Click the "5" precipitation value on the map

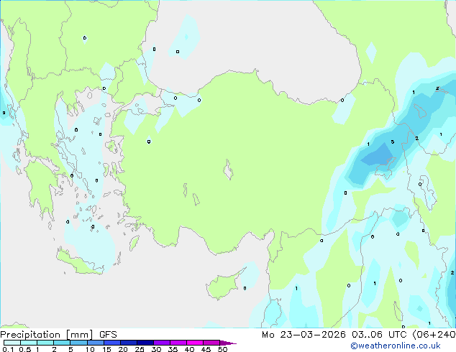coord(392,142)
